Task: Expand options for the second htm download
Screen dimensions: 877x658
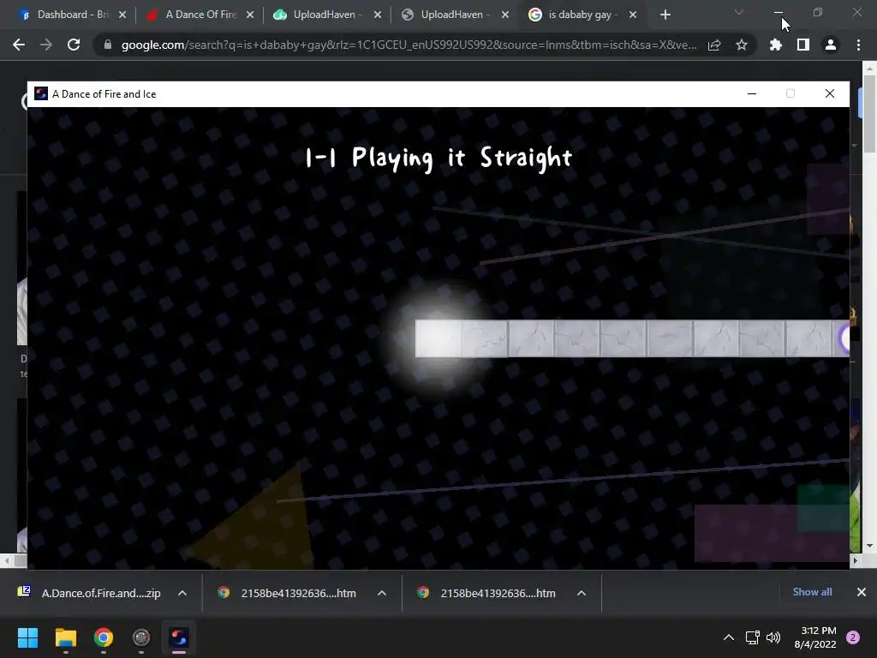Action: [582, 593]
